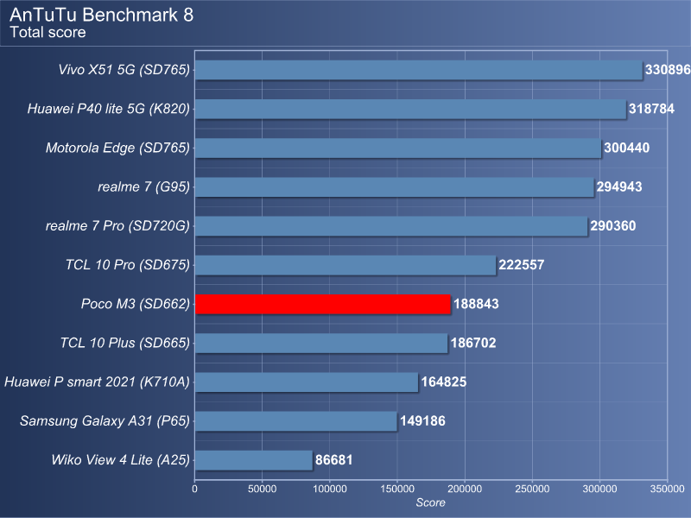Click the score value 86681
The width and height of the screenshot is (691, 518).
click(x=333, y=460)
